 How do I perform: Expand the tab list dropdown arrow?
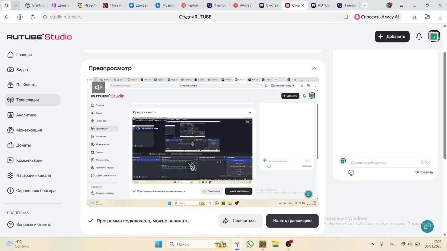click(x=16, y=5)
